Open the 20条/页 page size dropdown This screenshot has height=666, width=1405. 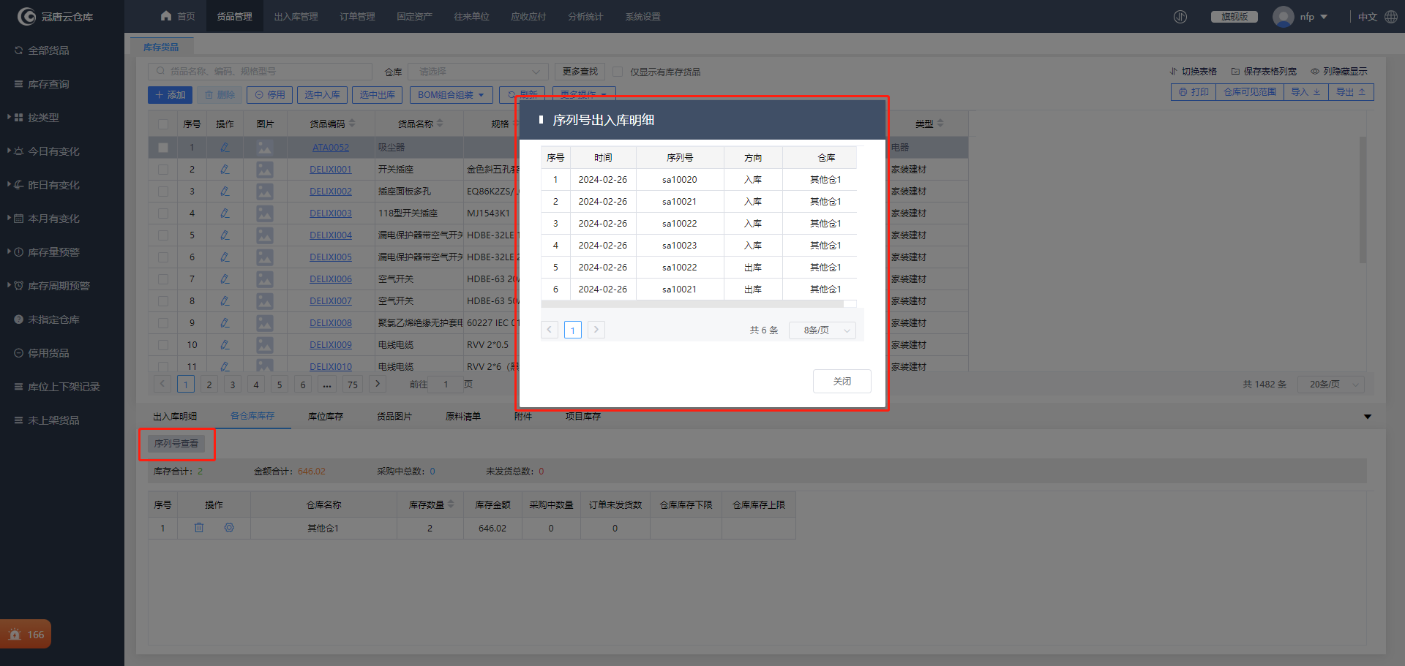click(x=1331, y=385)
